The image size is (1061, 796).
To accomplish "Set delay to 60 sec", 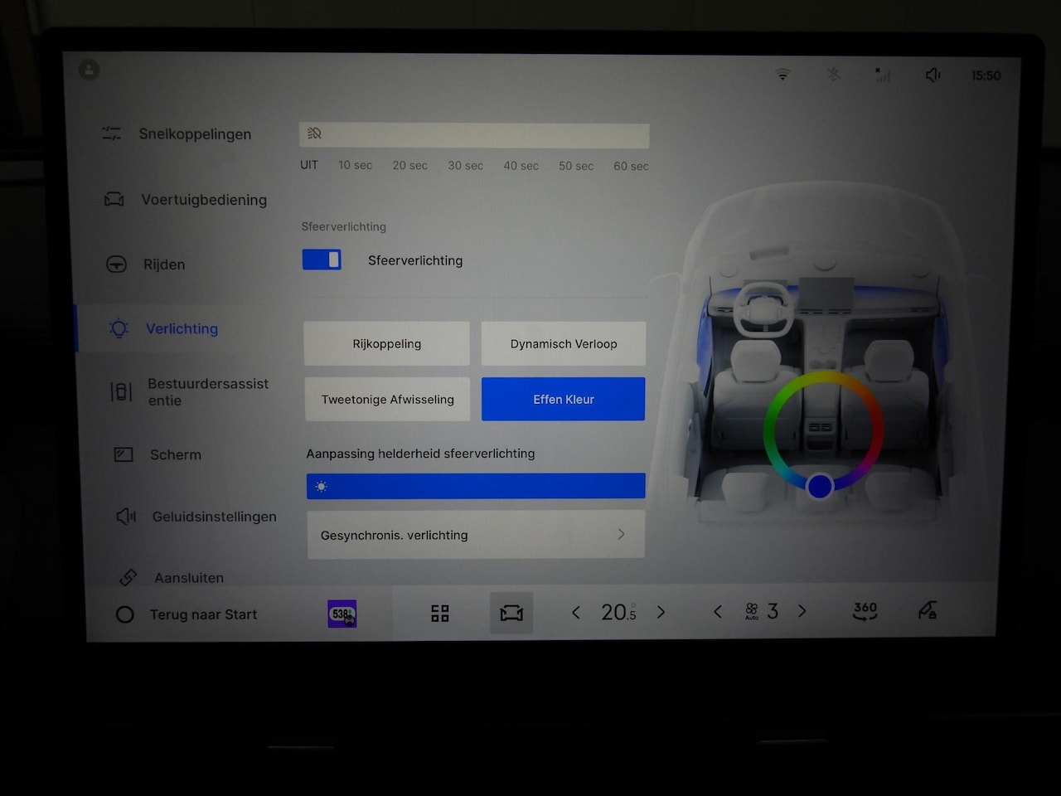I will (x=631, y=166).
